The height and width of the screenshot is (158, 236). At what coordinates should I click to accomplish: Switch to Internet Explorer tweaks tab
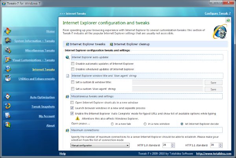(x=86, y=44)
